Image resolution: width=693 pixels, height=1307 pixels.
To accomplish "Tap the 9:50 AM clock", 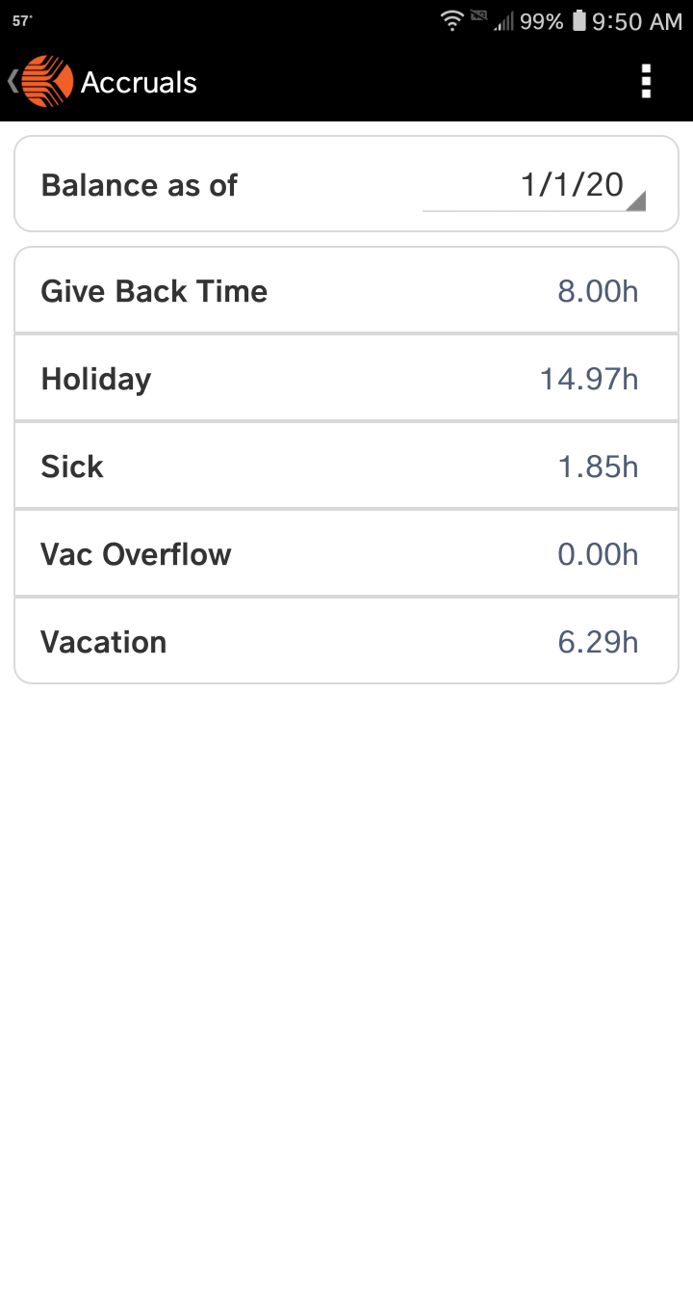I will (637, 21).
